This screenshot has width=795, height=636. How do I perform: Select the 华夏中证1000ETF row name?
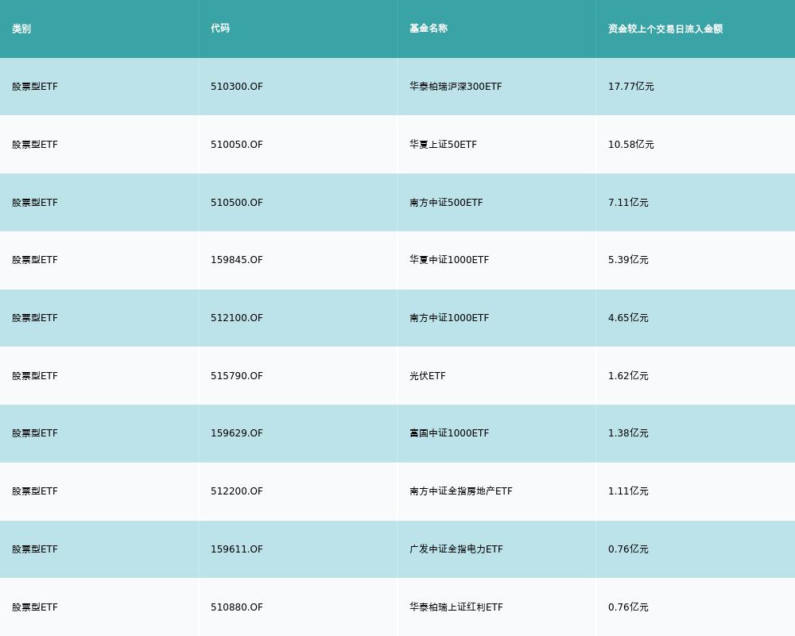click(x=449, y=260)
